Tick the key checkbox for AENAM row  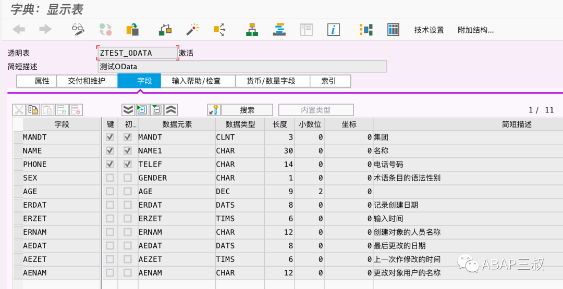(110, 273)
